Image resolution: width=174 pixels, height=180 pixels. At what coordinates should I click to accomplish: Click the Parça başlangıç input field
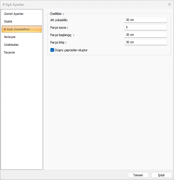[x=145, y=35]
